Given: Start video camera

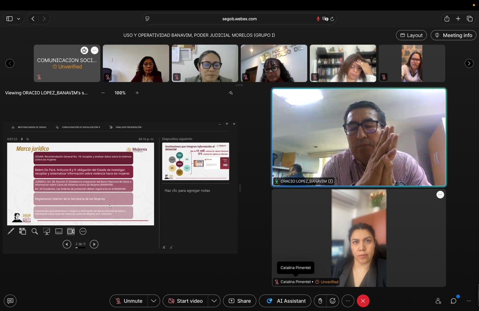Looking at the screenshot, I should (186, 301).
